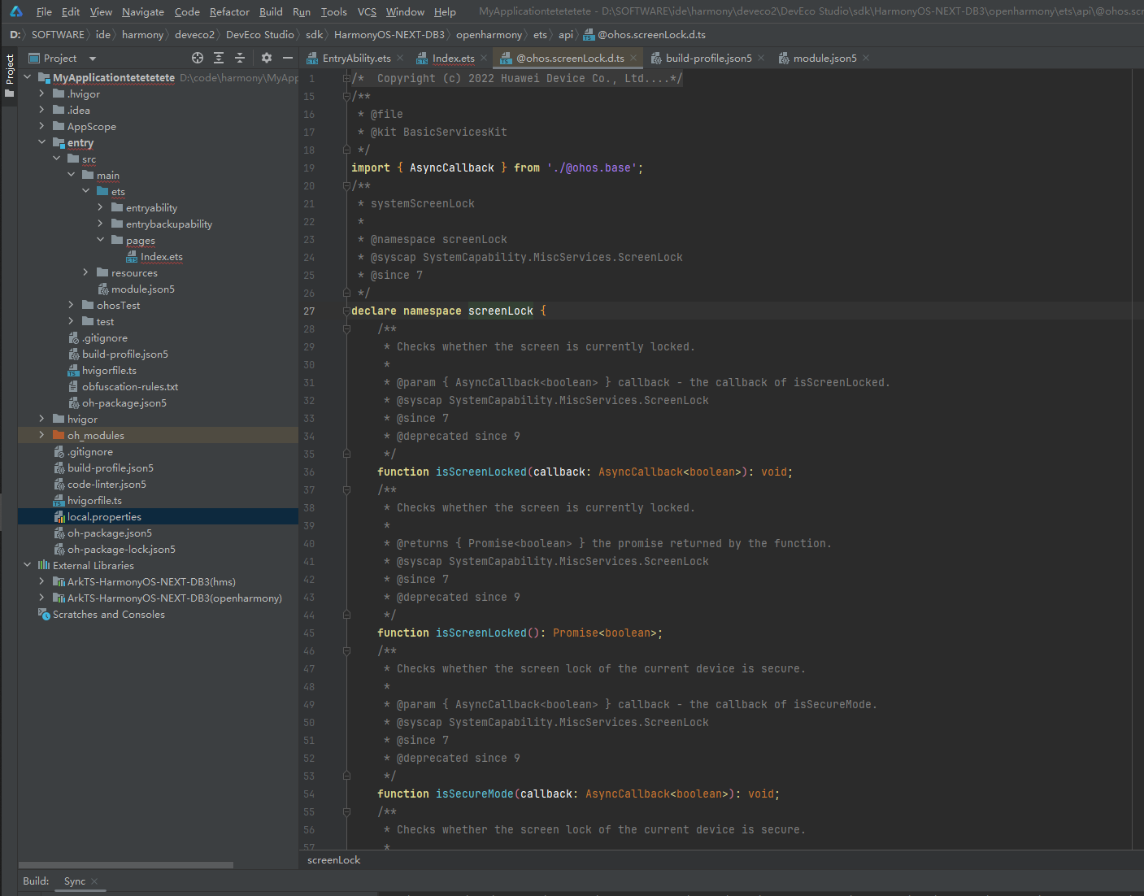Select code-linter.json5 in the project tree

click(107, 484)
